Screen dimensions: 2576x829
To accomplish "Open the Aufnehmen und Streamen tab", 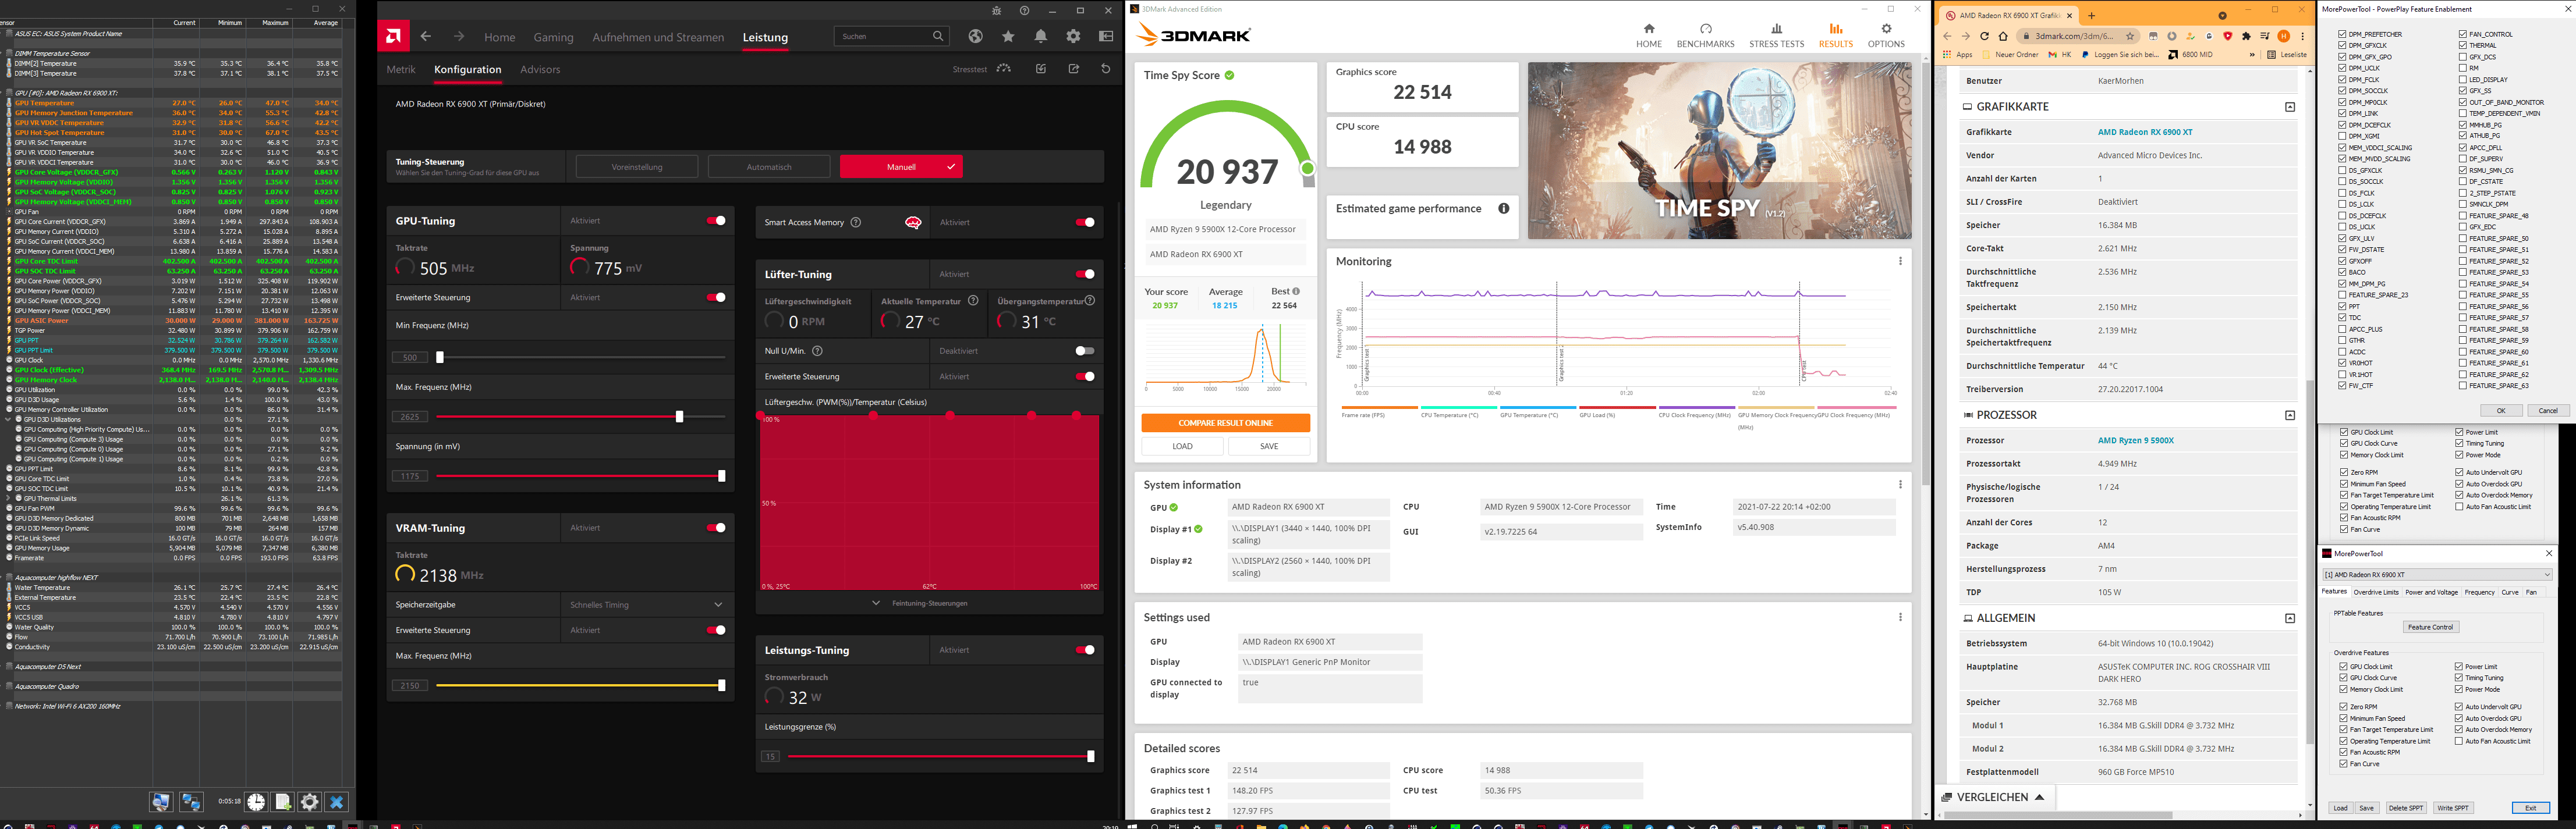I will (658, 37).
